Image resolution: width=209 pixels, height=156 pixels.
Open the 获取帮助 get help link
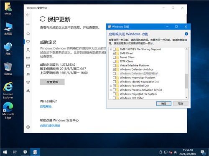coord(46,106)
